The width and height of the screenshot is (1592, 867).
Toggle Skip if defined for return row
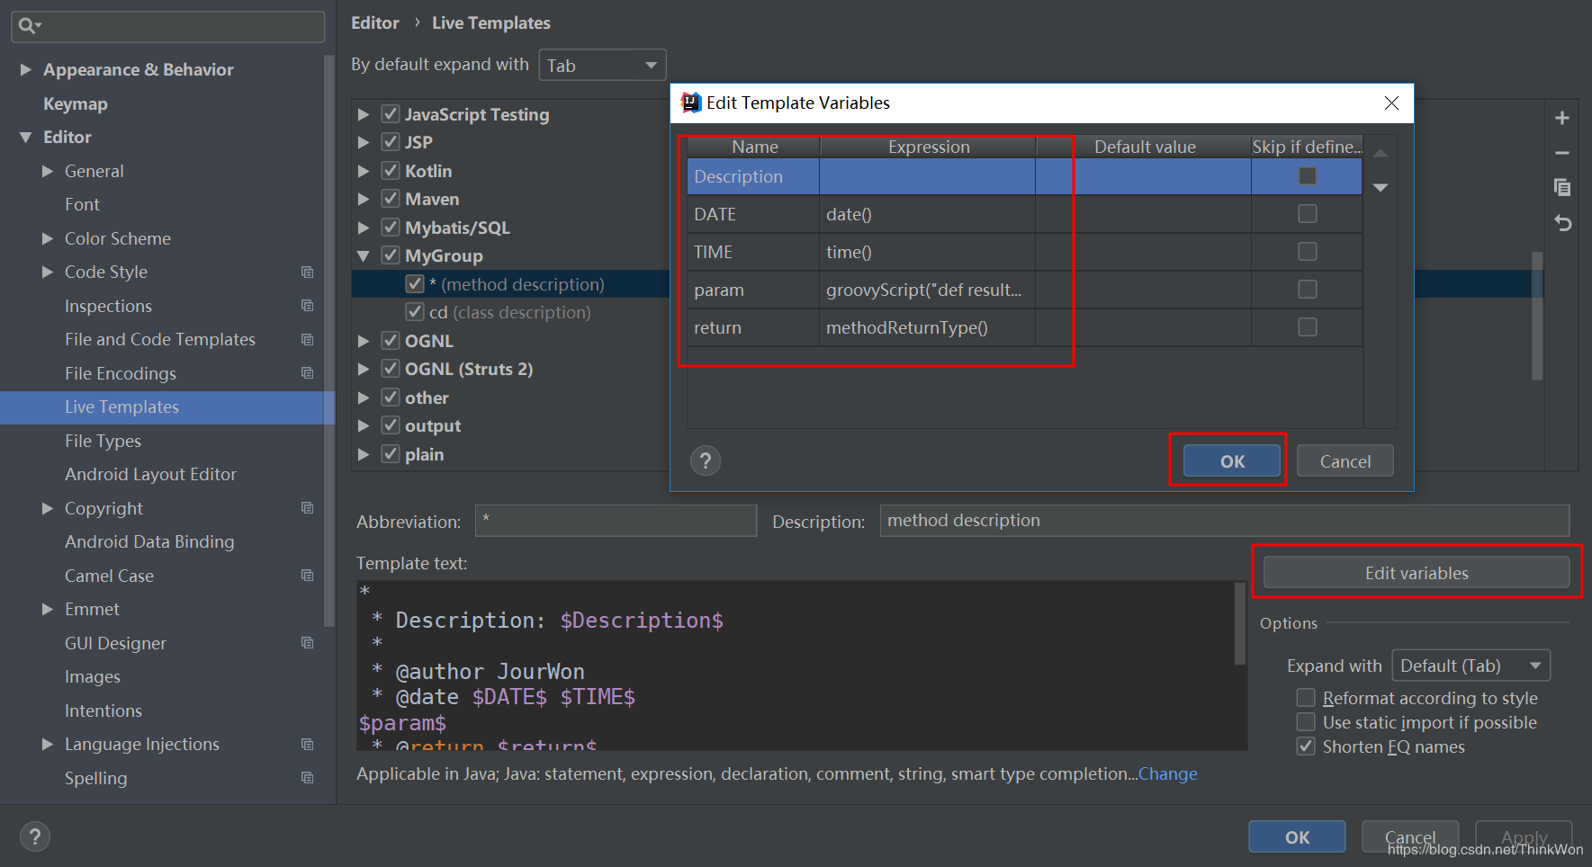point(1308,326)
